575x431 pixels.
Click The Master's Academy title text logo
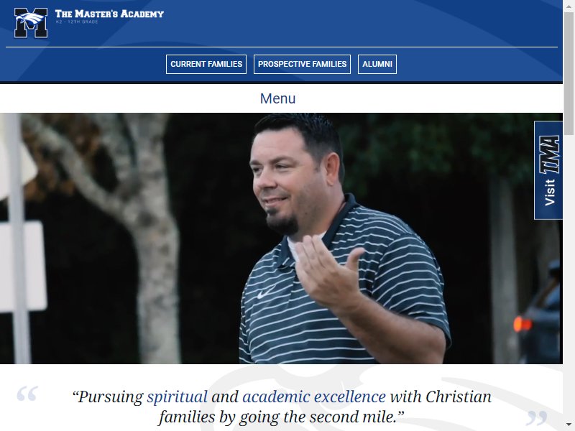(109, 14)
